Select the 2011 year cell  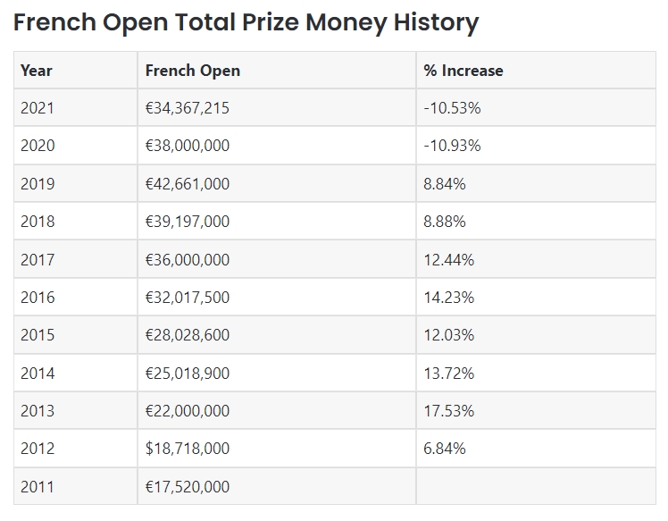[x=38, y=487]
